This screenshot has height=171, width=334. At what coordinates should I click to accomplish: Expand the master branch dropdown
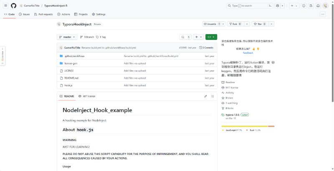coord(67,37)
